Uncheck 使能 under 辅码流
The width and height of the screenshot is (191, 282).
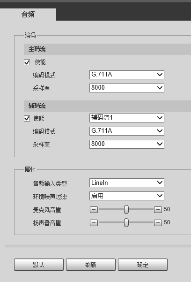(x=27, y=119)
